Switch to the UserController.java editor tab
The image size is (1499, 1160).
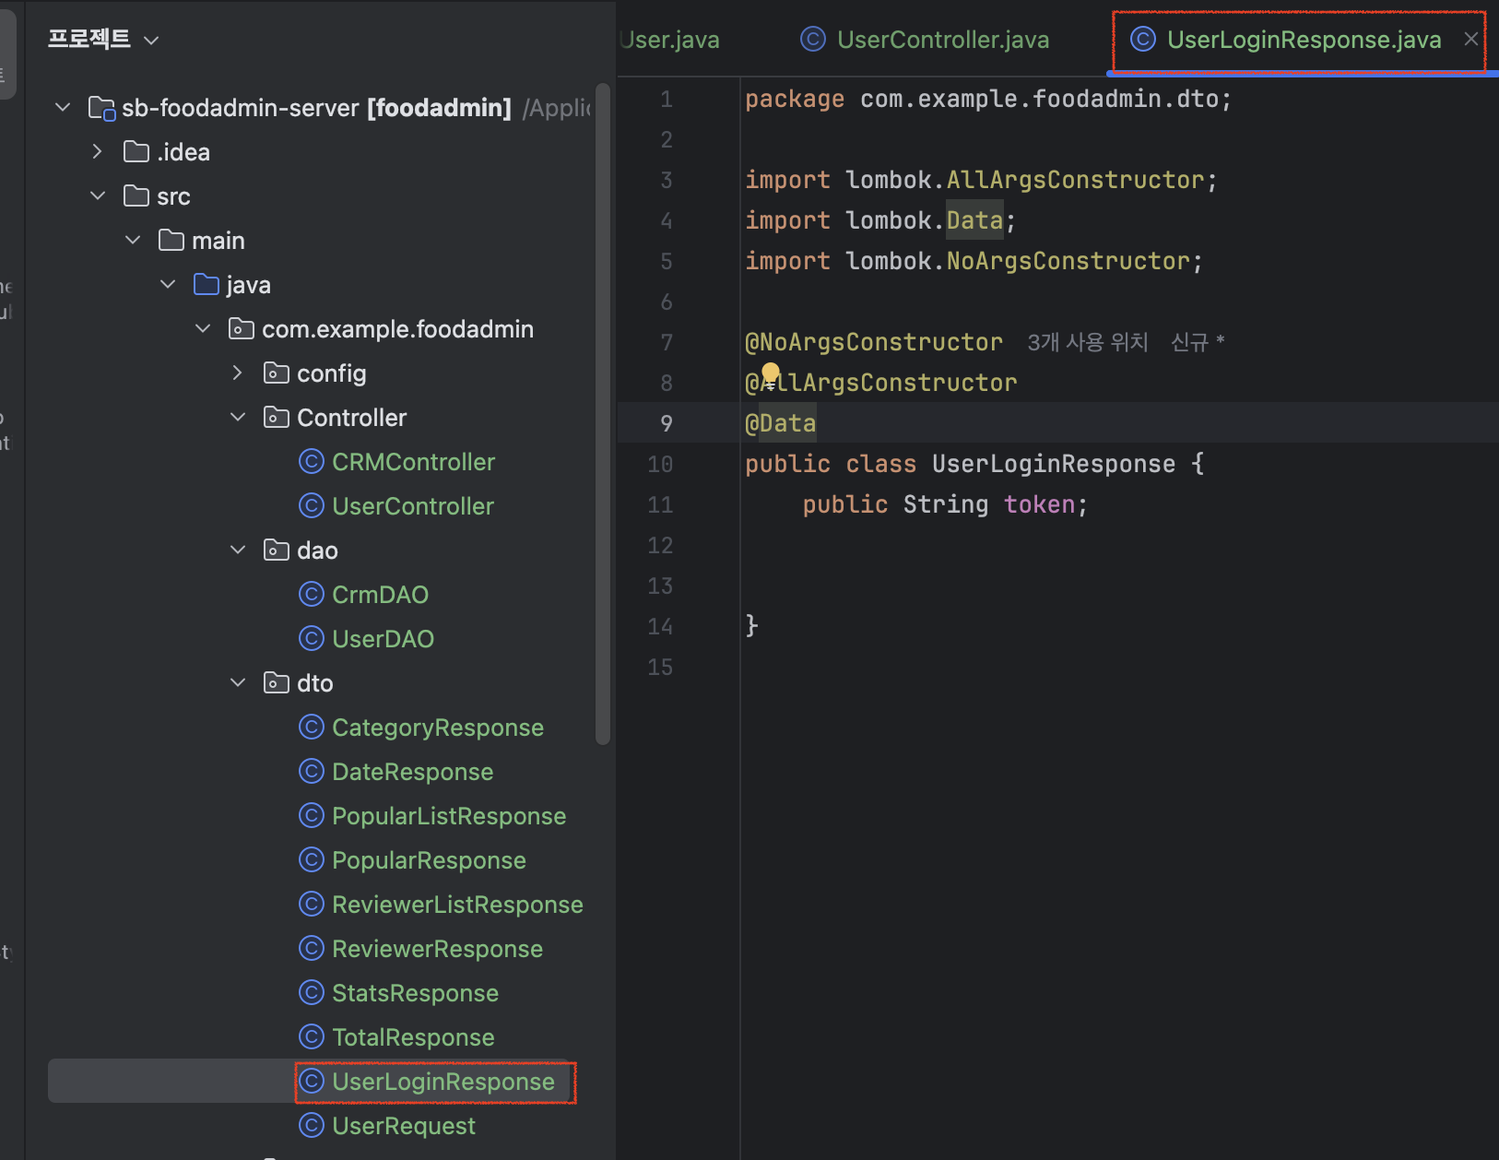coord(926,40)
